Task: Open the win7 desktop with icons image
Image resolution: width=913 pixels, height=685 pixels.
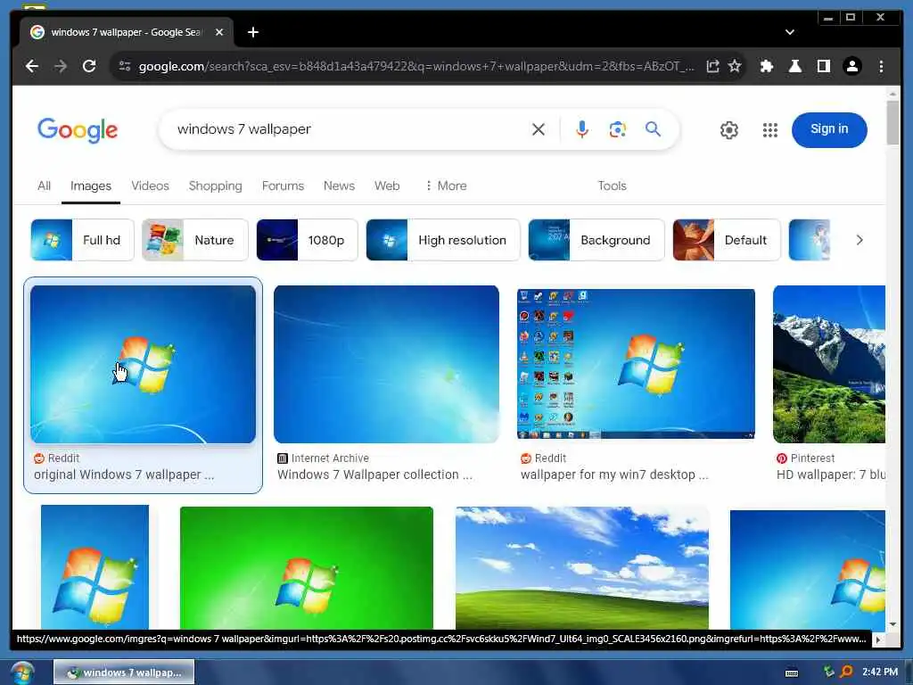Action: pyautogui.click(x=636, y=364)
